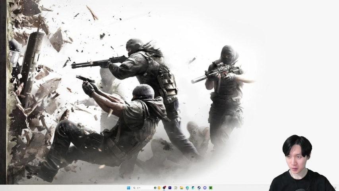
Task: Launch Steam from the taskbar
Action: (199, 188)
